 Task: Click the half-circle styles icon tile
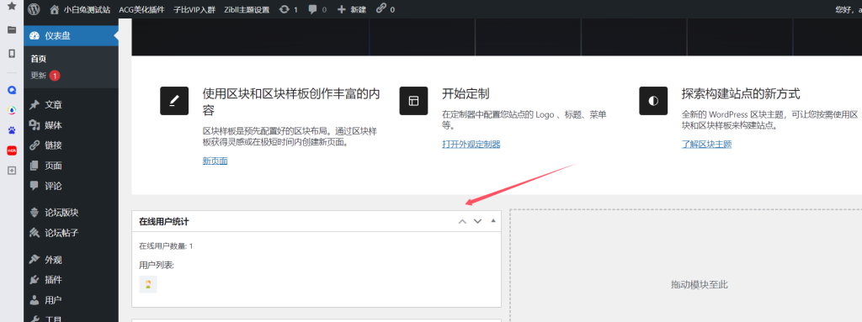click(653, 101)
